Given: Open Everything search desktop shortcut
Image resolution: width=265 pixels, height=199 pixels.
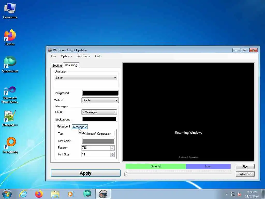Looking at the screenshot, I should click(10, 145).
